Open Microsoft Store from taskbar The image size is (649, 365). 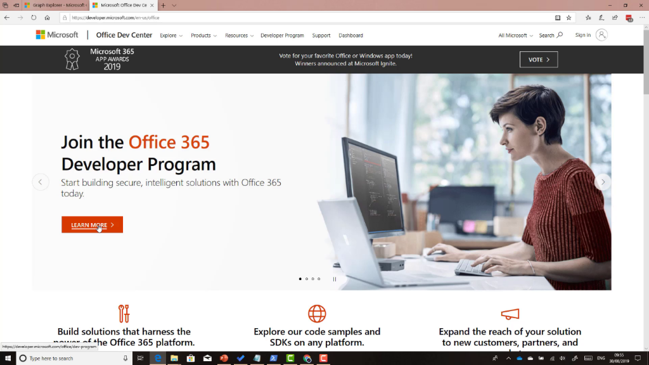tap(191, 359)
